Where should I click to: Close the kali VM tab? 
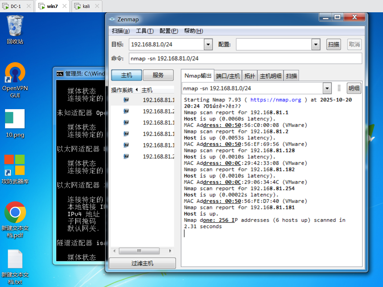point(97,6)
